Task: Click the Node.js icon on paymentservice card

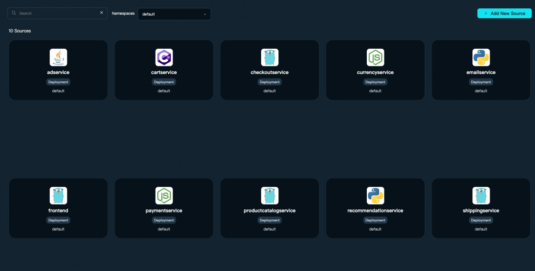Action: (164, 196)
